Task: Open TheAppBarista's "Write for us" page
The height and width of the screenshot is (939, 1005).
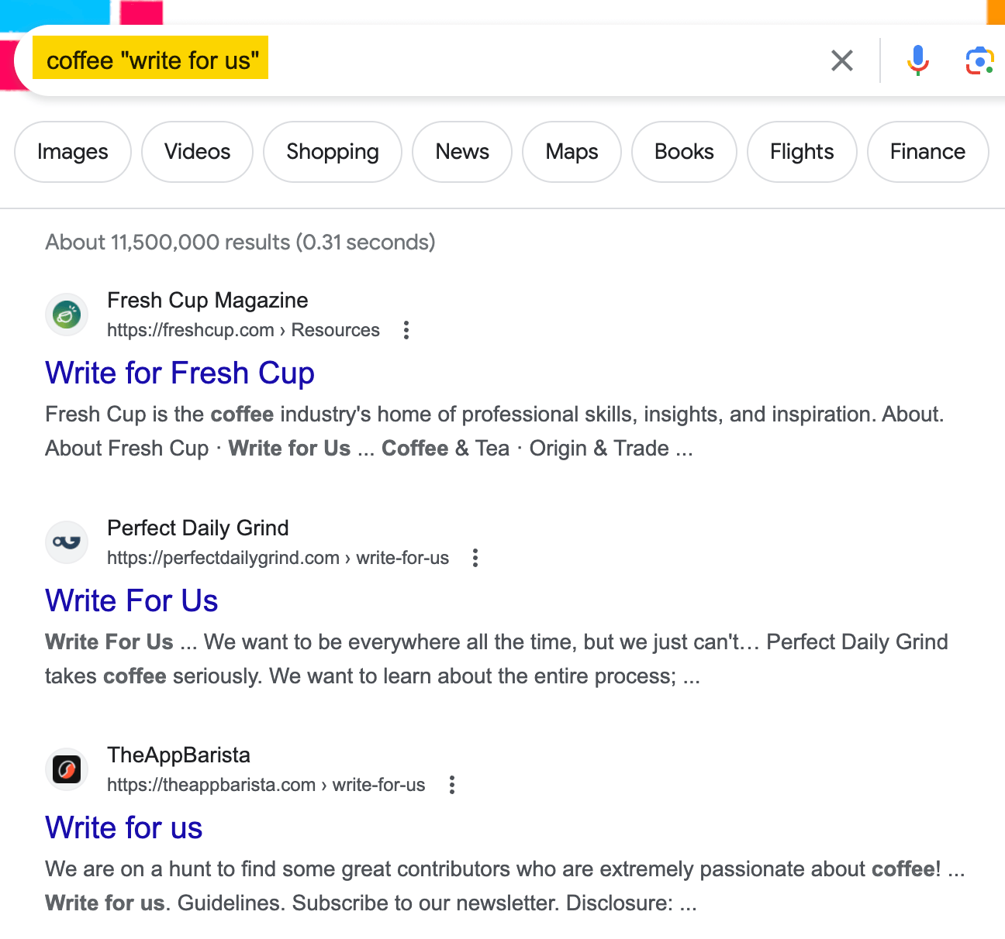Action: (123, 827)
